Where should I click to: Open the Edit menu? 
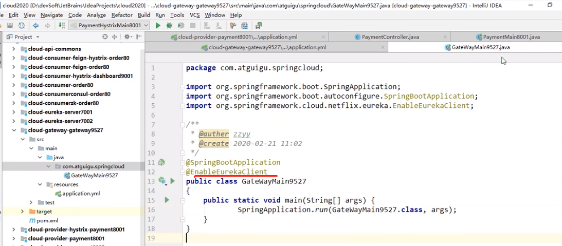click(x=13, y=15)
